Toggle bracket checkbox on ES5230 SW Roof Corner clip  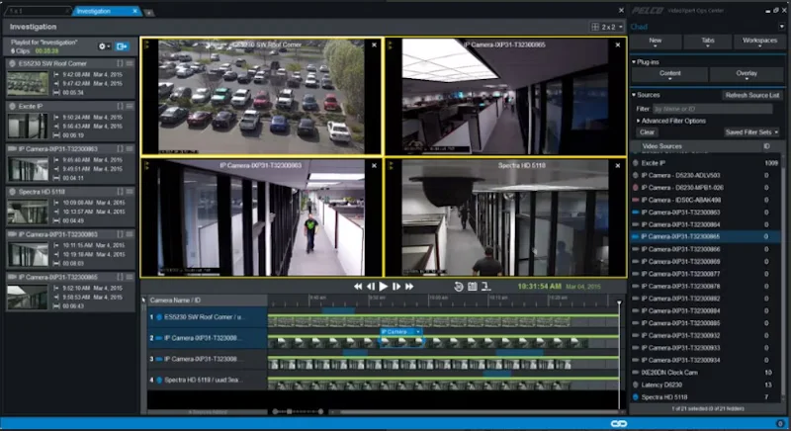coord(120,63)
